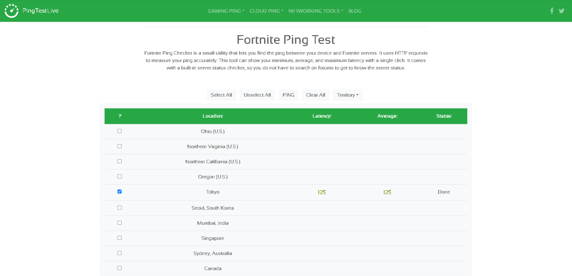Start the test with the PING button

point(288,95)
